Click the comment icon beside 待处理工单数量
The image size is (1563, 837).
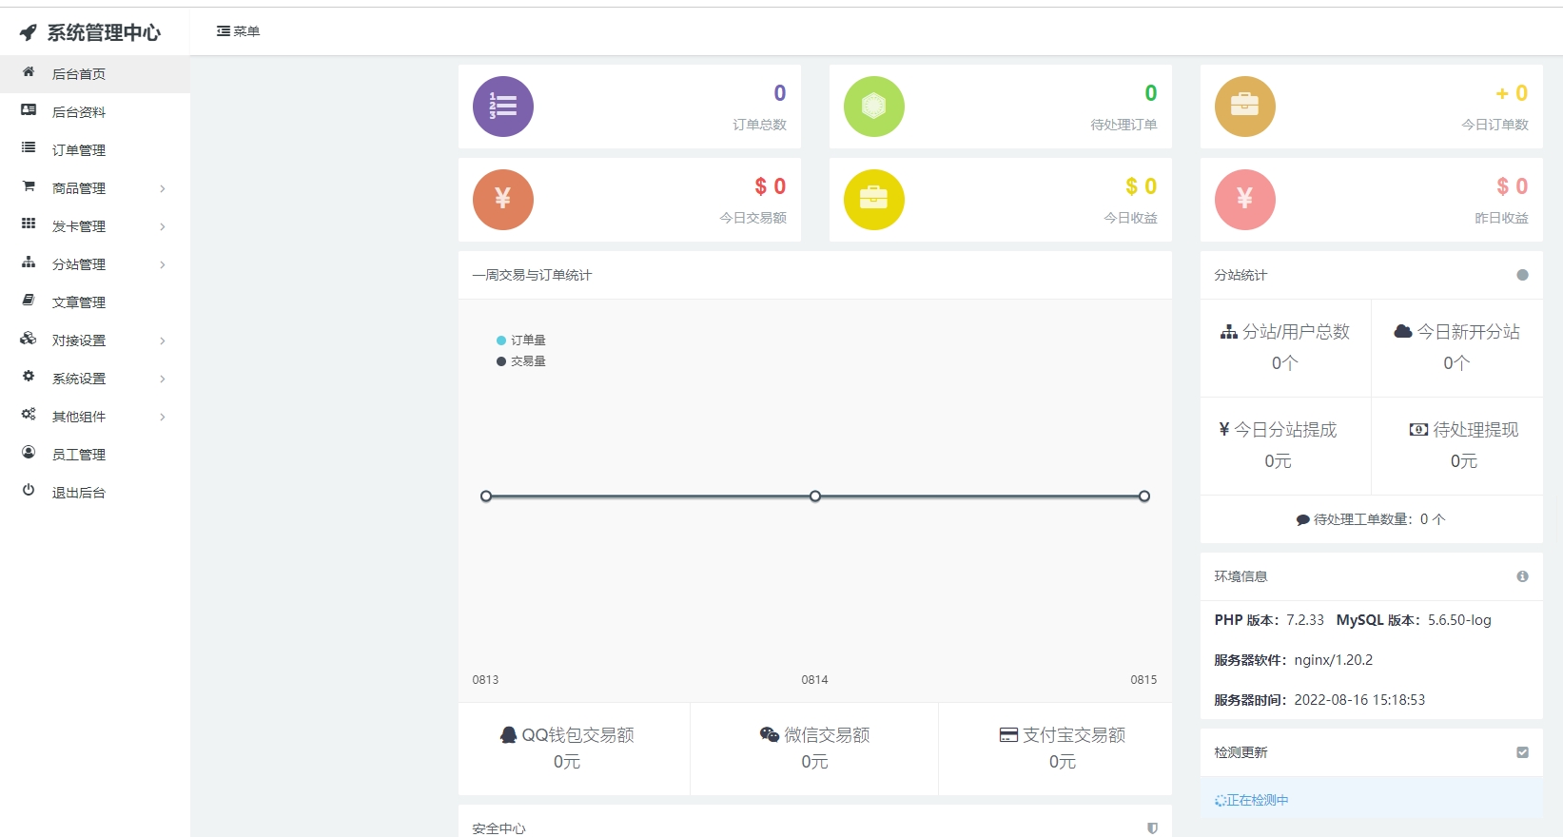point(1302,520)
